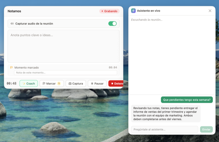This screenshot has width=219, height=142.
Task: Pause the recording with Pausar
Action: [97, 83]
